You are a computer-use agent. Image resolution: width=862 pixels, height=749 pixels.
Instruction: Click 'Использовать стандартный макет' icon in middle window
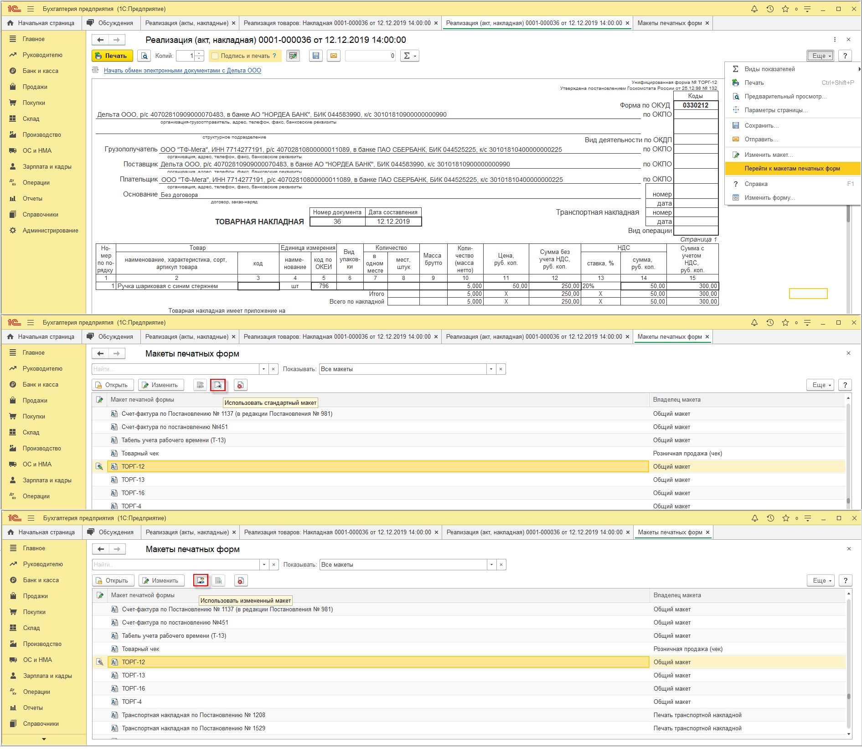218,385
